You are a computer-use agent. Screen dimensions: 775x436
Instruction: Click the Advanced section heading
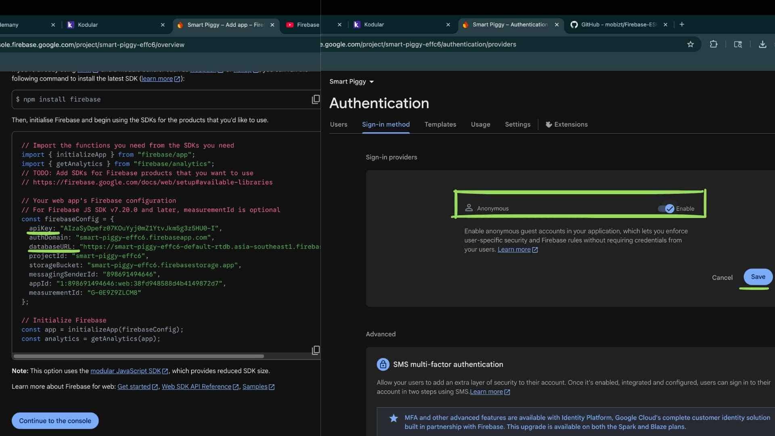pyautogui.click(x=381, y=334)
